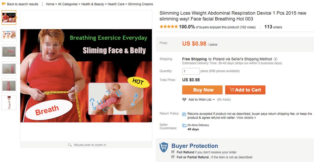Click the back arrow icon
316x162 pixels.
pos(4,4)
